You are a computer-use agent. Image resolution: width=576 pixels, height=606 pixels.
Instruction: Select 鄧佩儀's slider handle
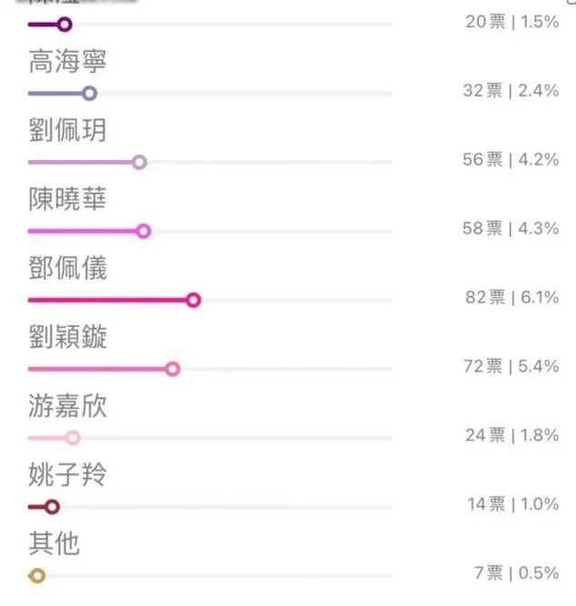pyautogui.click(x=193, y=300)
